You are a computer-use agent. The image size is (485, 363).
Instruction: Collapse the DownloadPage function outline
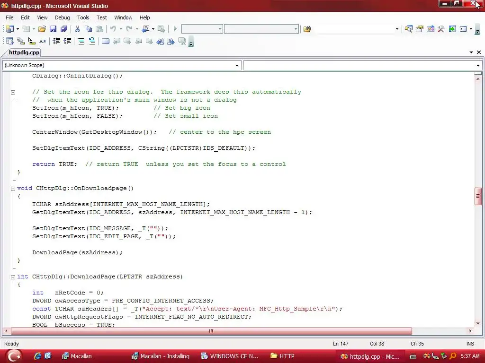point(13,277)
